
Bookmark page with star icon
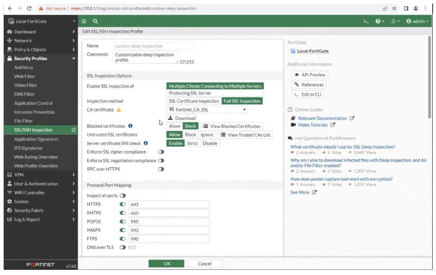[x=394, y=9]
